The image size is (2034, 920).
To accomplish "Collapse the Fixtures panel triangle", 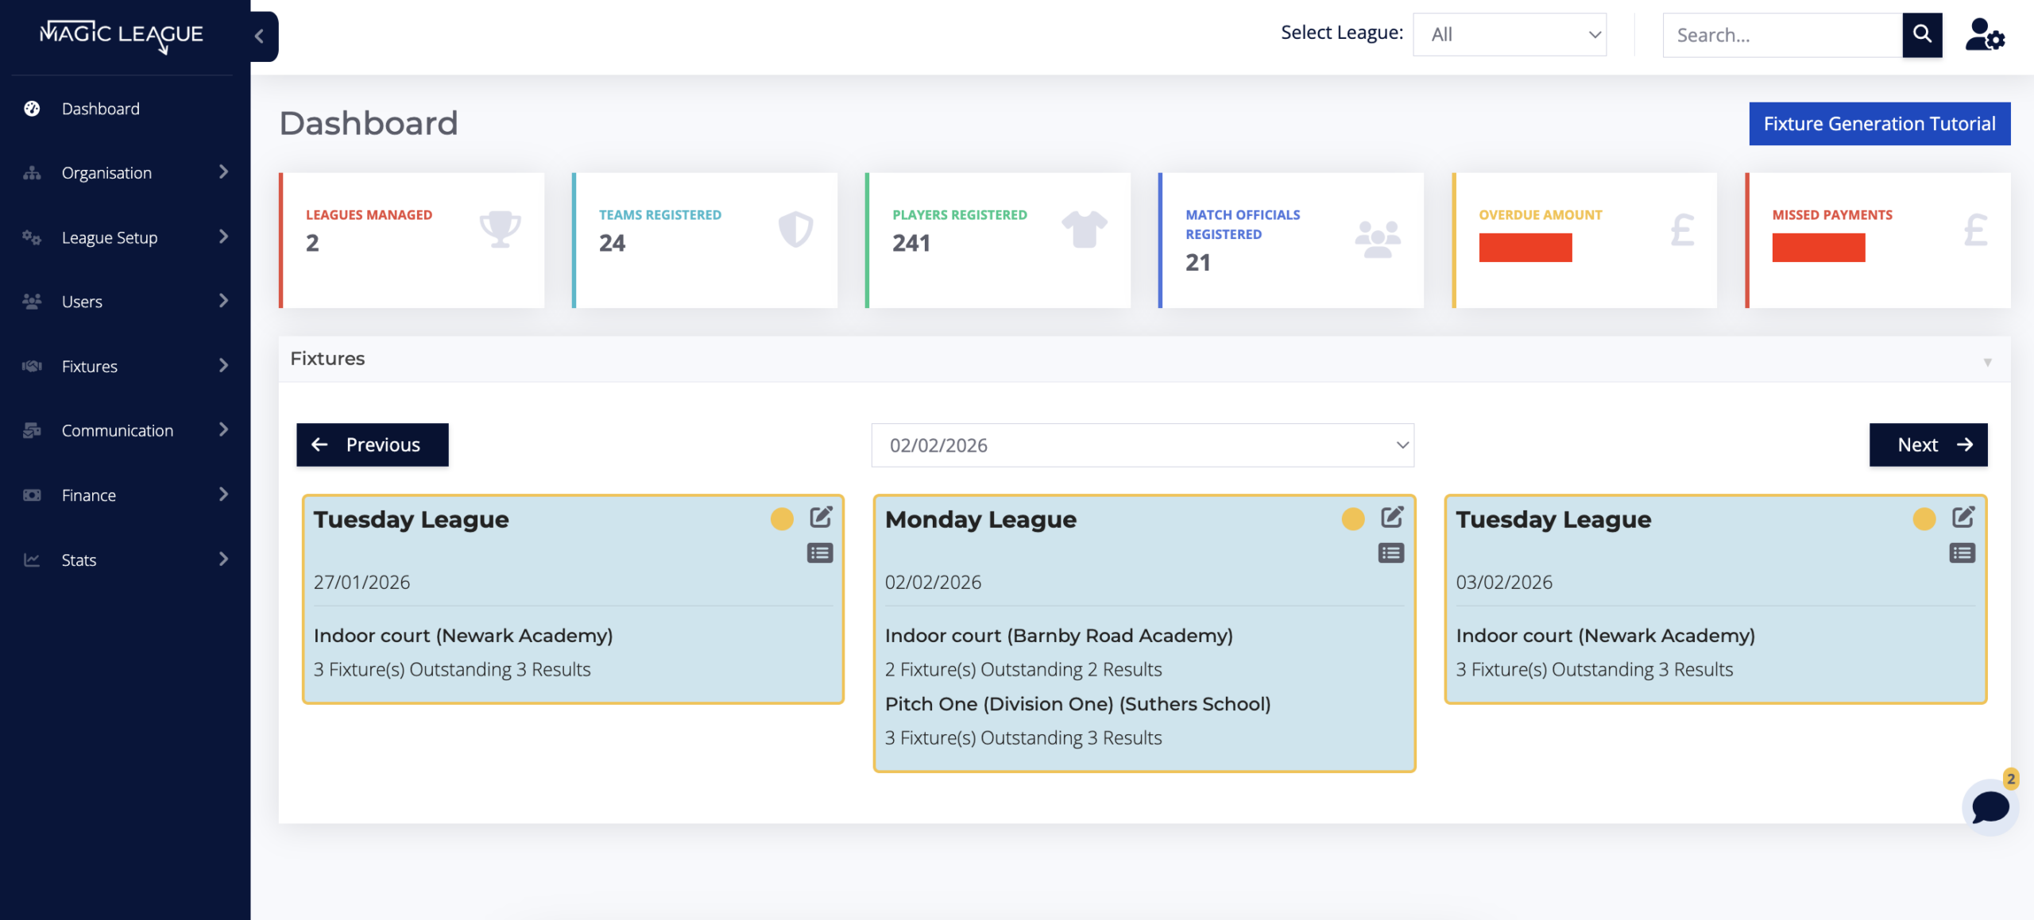I will [x=1986, y=362].
